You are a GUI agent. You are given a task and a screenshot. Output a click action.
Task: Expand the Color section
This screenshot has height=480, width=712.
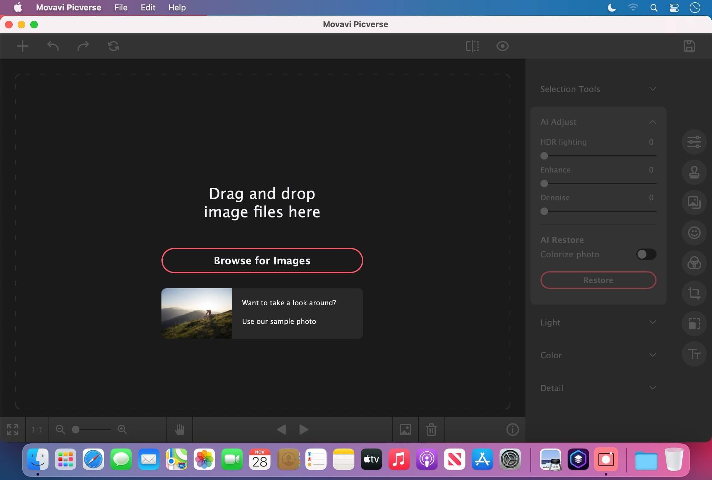point(652,355)
